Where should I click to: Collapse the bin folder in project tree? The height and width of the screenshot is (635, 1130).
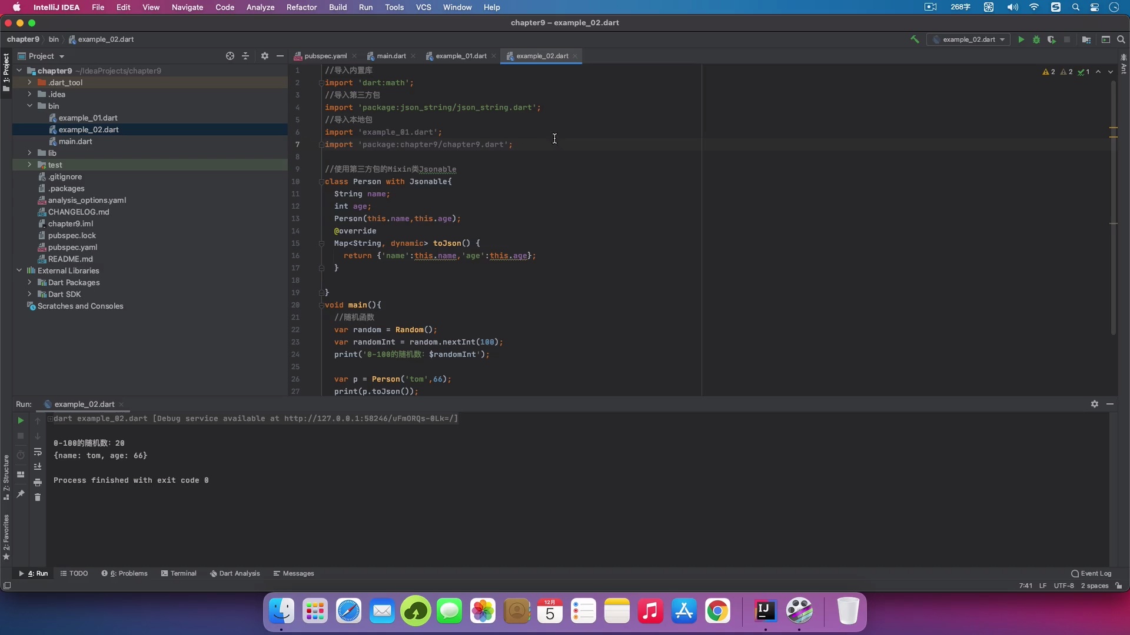tap(29, 106)
